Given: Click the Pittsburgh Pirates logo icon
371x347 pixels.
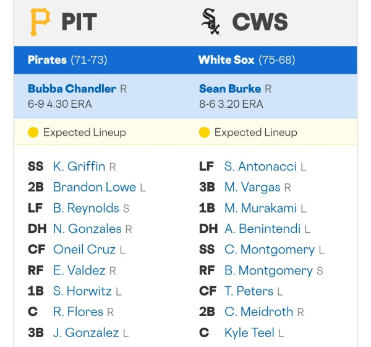Looking at the screenshot, I should (x=40, y=22).
